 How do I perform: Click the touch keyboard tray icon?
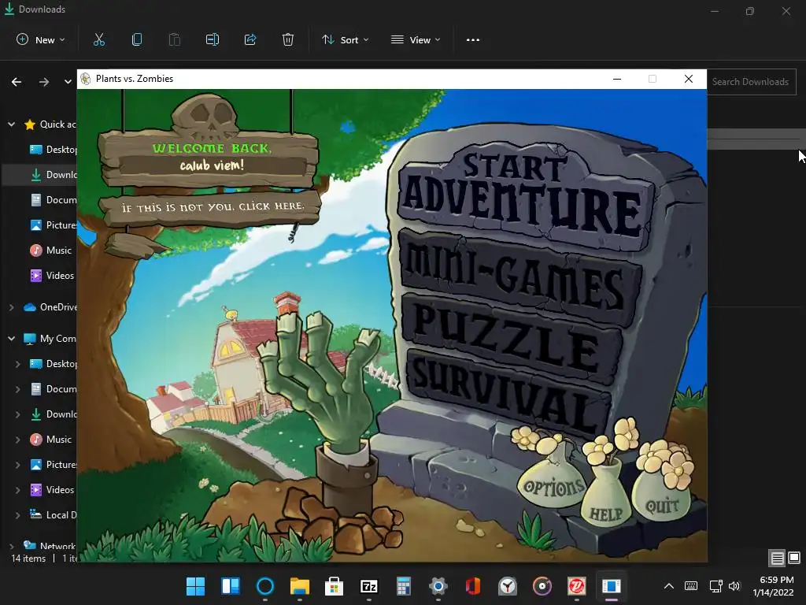(x=691, y=586)
